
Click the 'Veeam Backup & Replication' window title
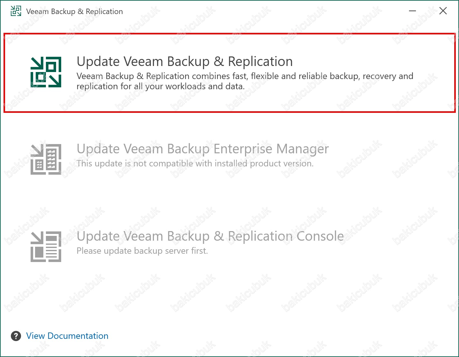coord(74,11)
